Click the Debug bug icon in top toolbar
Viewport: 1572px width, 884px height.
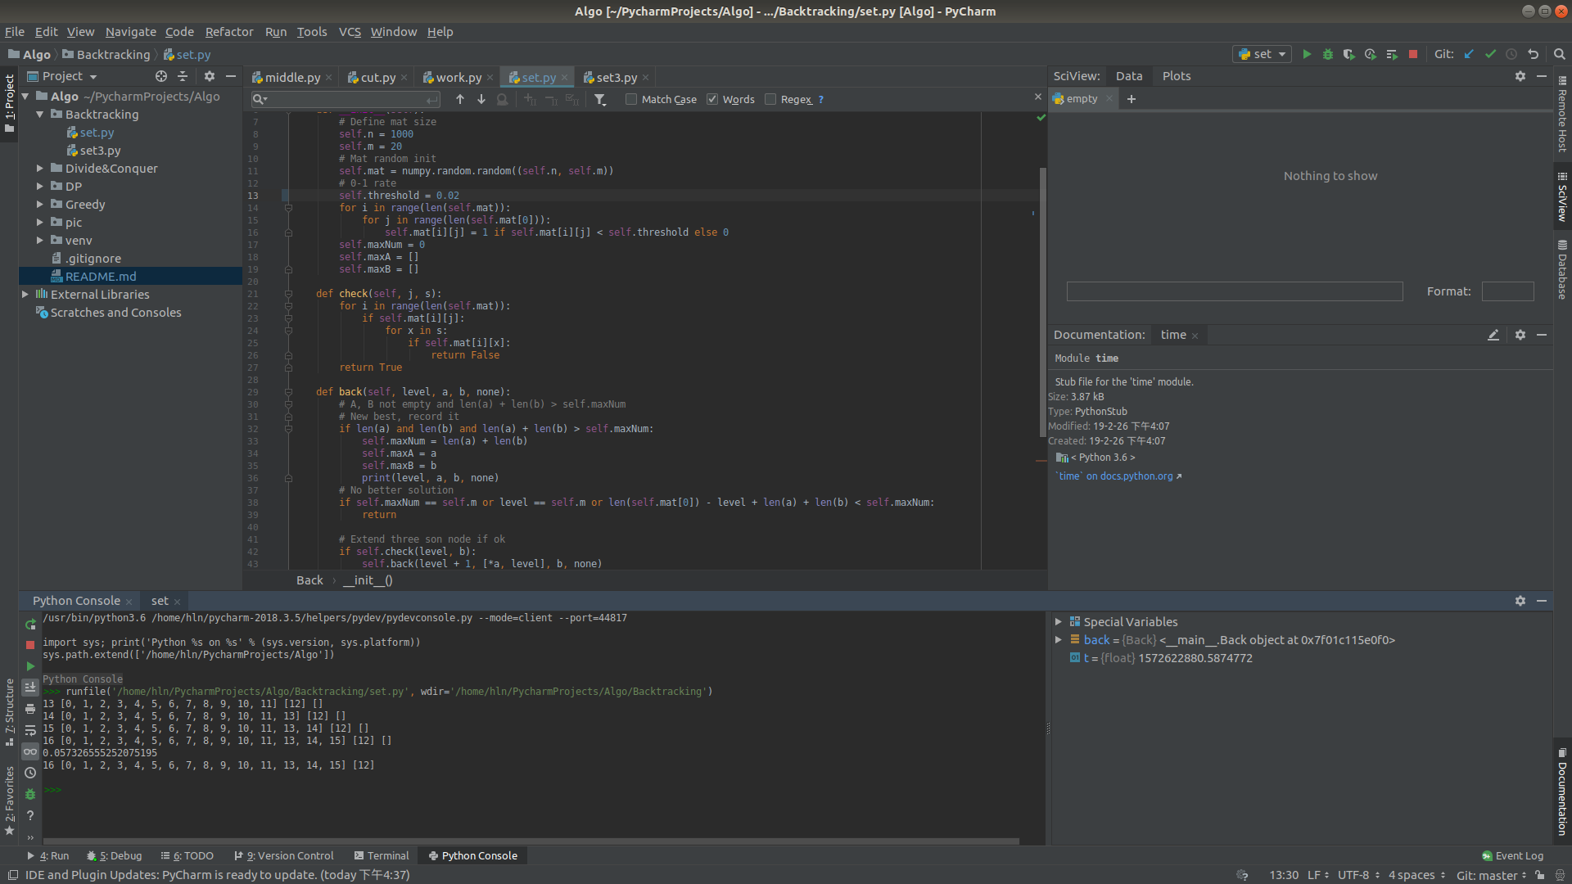[x=1328, y=54]
